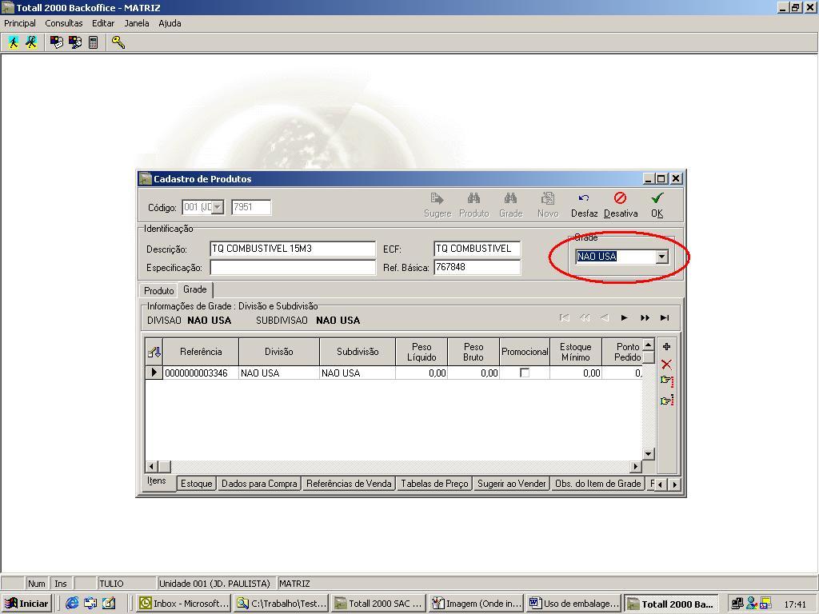This screenshot has width=819, height=614.
Task: Go to last record arrow
Action: 665,318
